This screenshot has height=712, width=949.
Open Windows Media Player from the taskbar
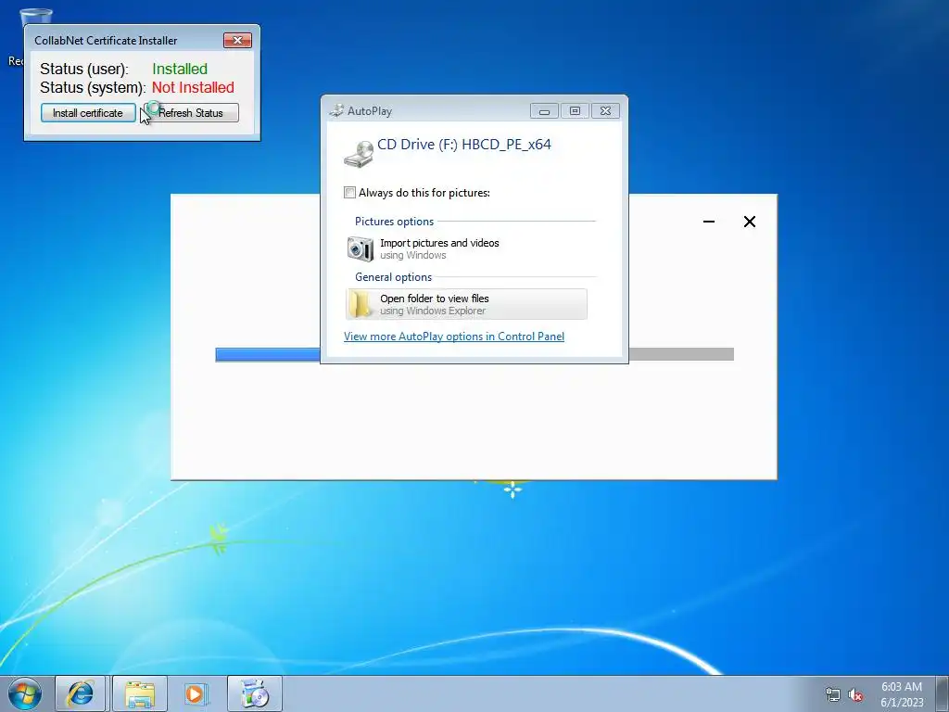pos(195,693)
